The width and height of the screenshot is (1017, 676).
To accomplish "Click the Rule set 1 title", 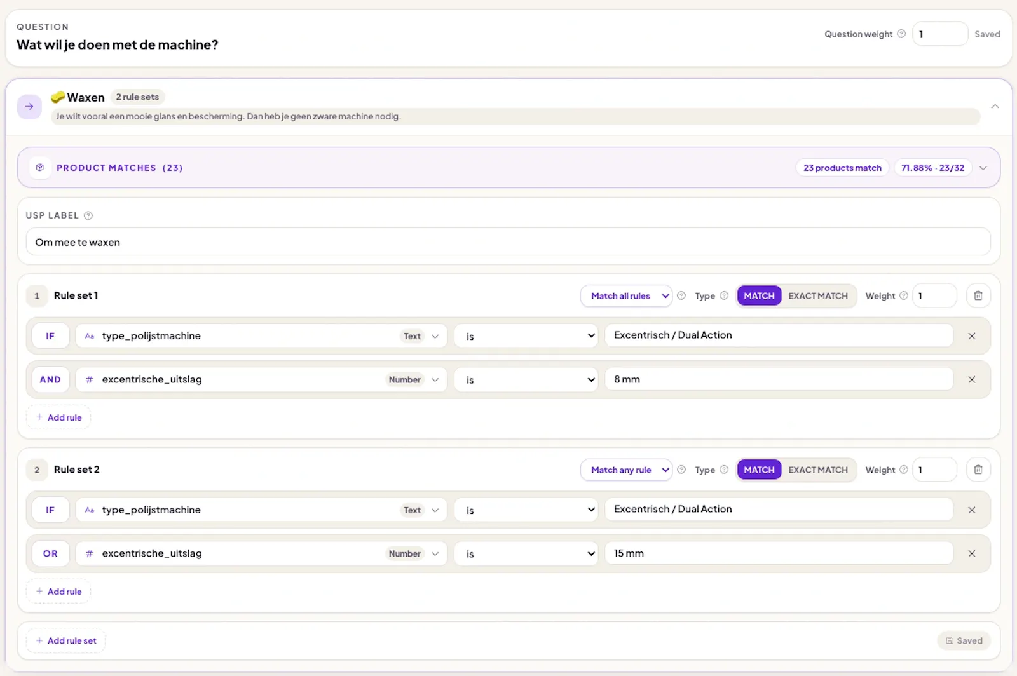I will click(x=76, y=296).
